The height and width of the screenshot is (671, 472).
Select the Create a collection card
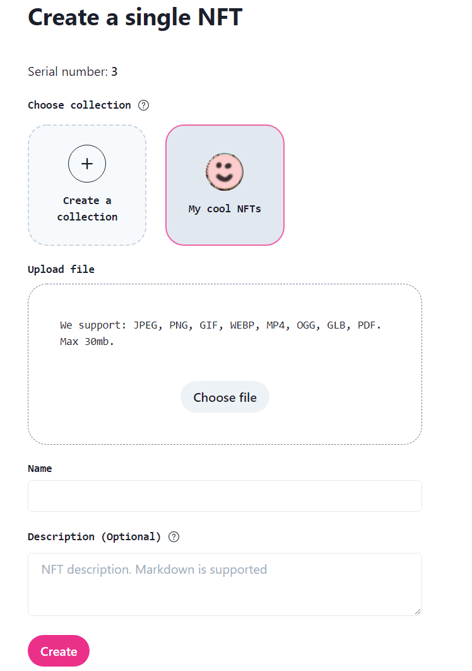click(87, 185)
